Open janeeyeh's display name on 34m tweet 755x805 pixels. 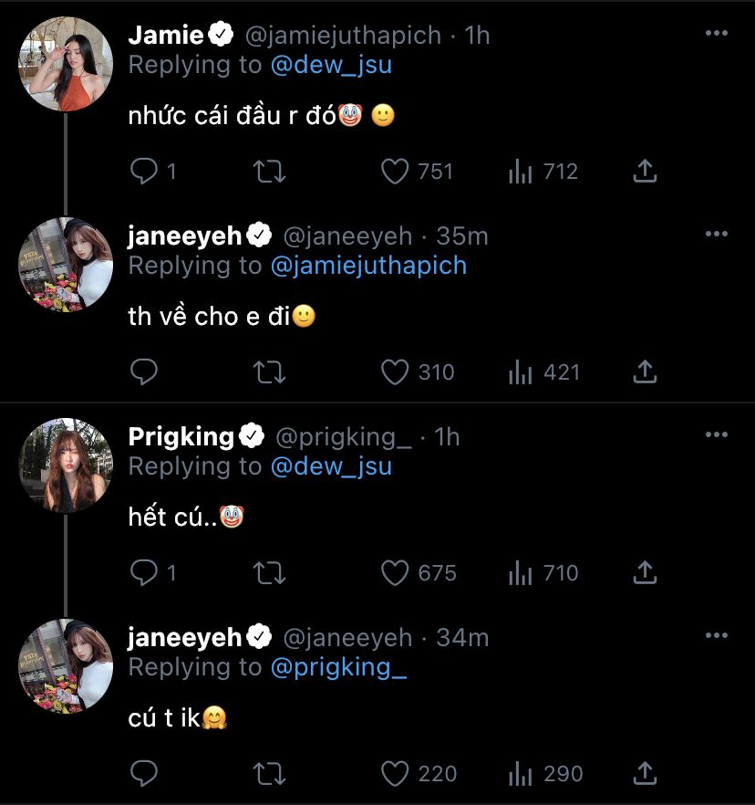(185, 637)
